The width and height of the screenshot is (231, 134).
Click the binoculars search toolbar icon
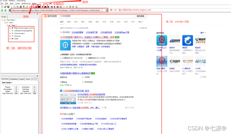pyautogui.click(x=58, y=7)
